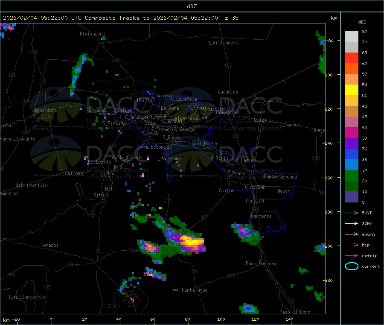Click the 'Salinas' map label
384x325 pixels.
[74, 173]
